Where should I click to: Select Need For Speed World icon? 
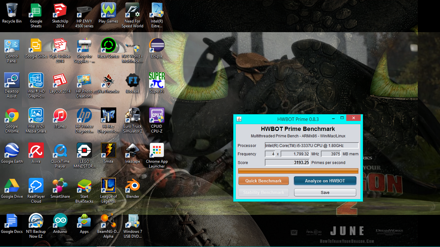(133, 10)
